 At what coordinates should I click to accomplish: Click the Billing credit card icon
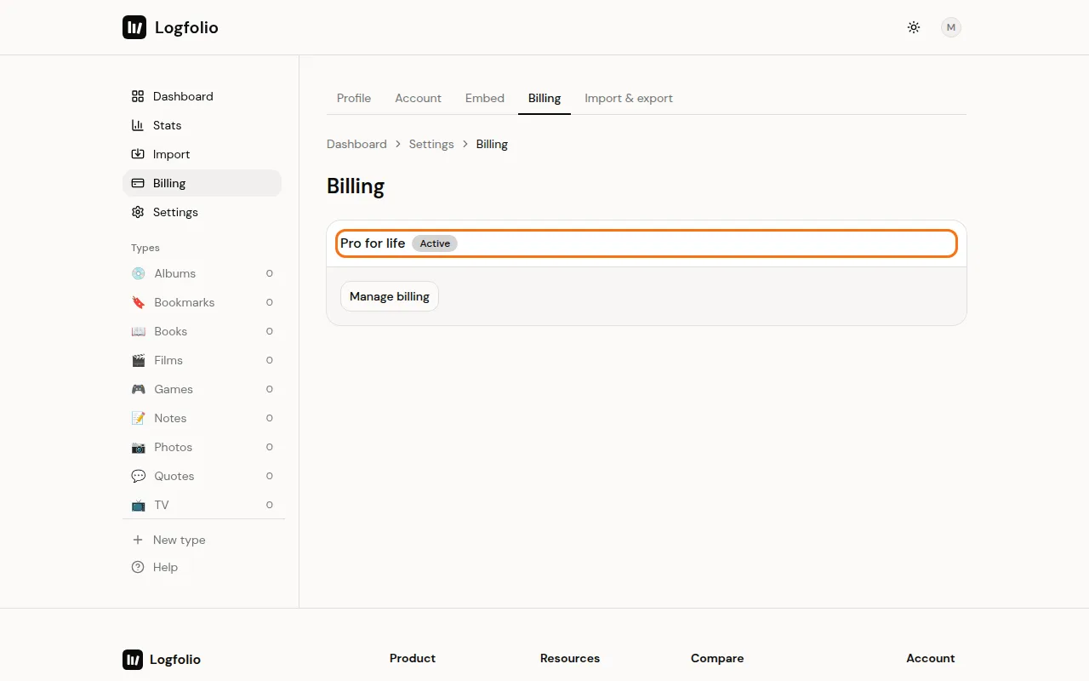(138, 183)
